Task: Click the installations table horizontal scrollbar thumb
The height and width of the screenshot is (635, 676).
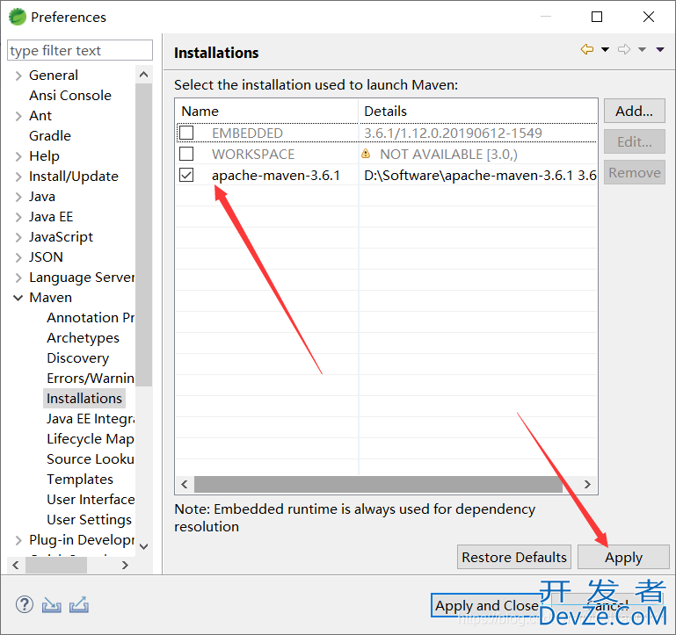Action: [x=378, y=484]
